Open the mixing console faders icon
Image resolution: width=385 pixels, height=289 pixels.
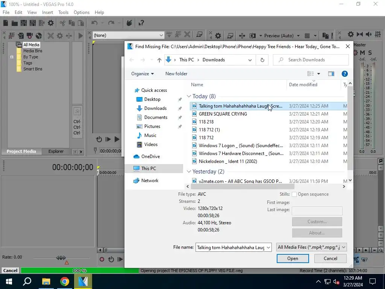coord(378,34)
